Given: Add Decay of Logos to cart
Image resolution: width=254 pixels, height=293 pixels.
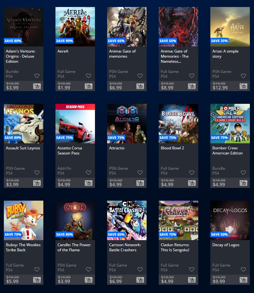Looking at the screenshot, I should pyautogui.click(x=243, y=280).
